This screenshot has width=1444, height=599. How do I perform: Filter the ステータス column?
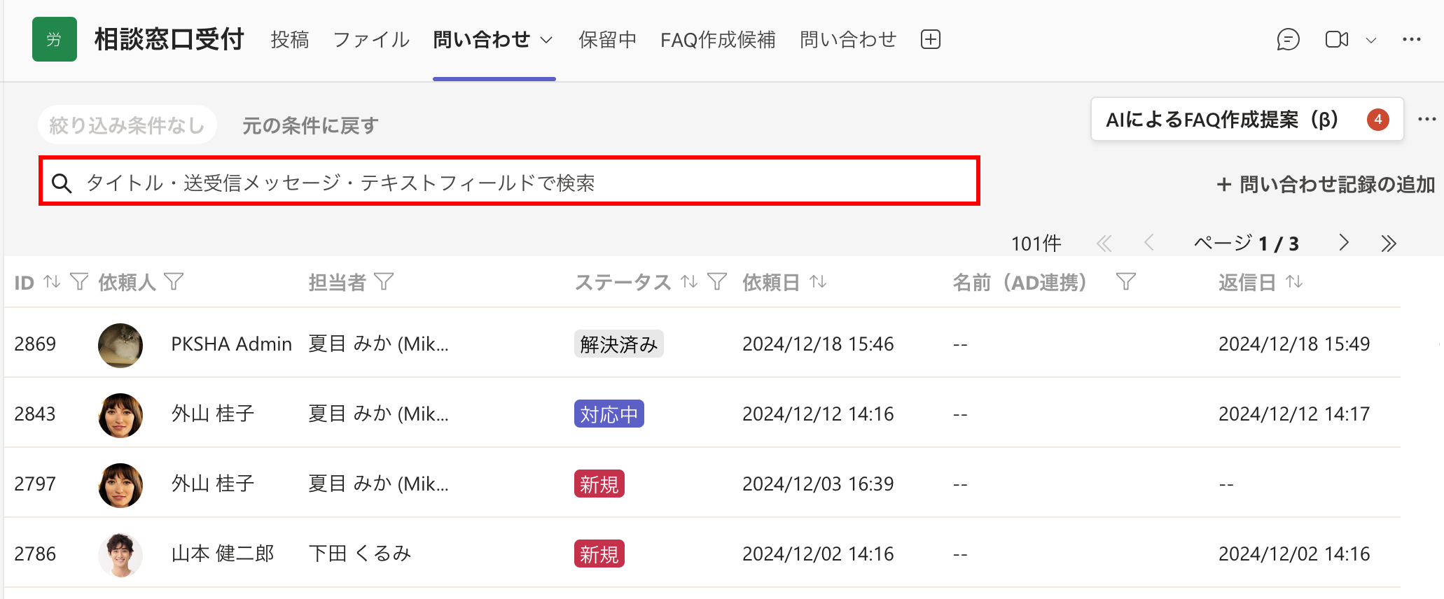pos(717,281)
